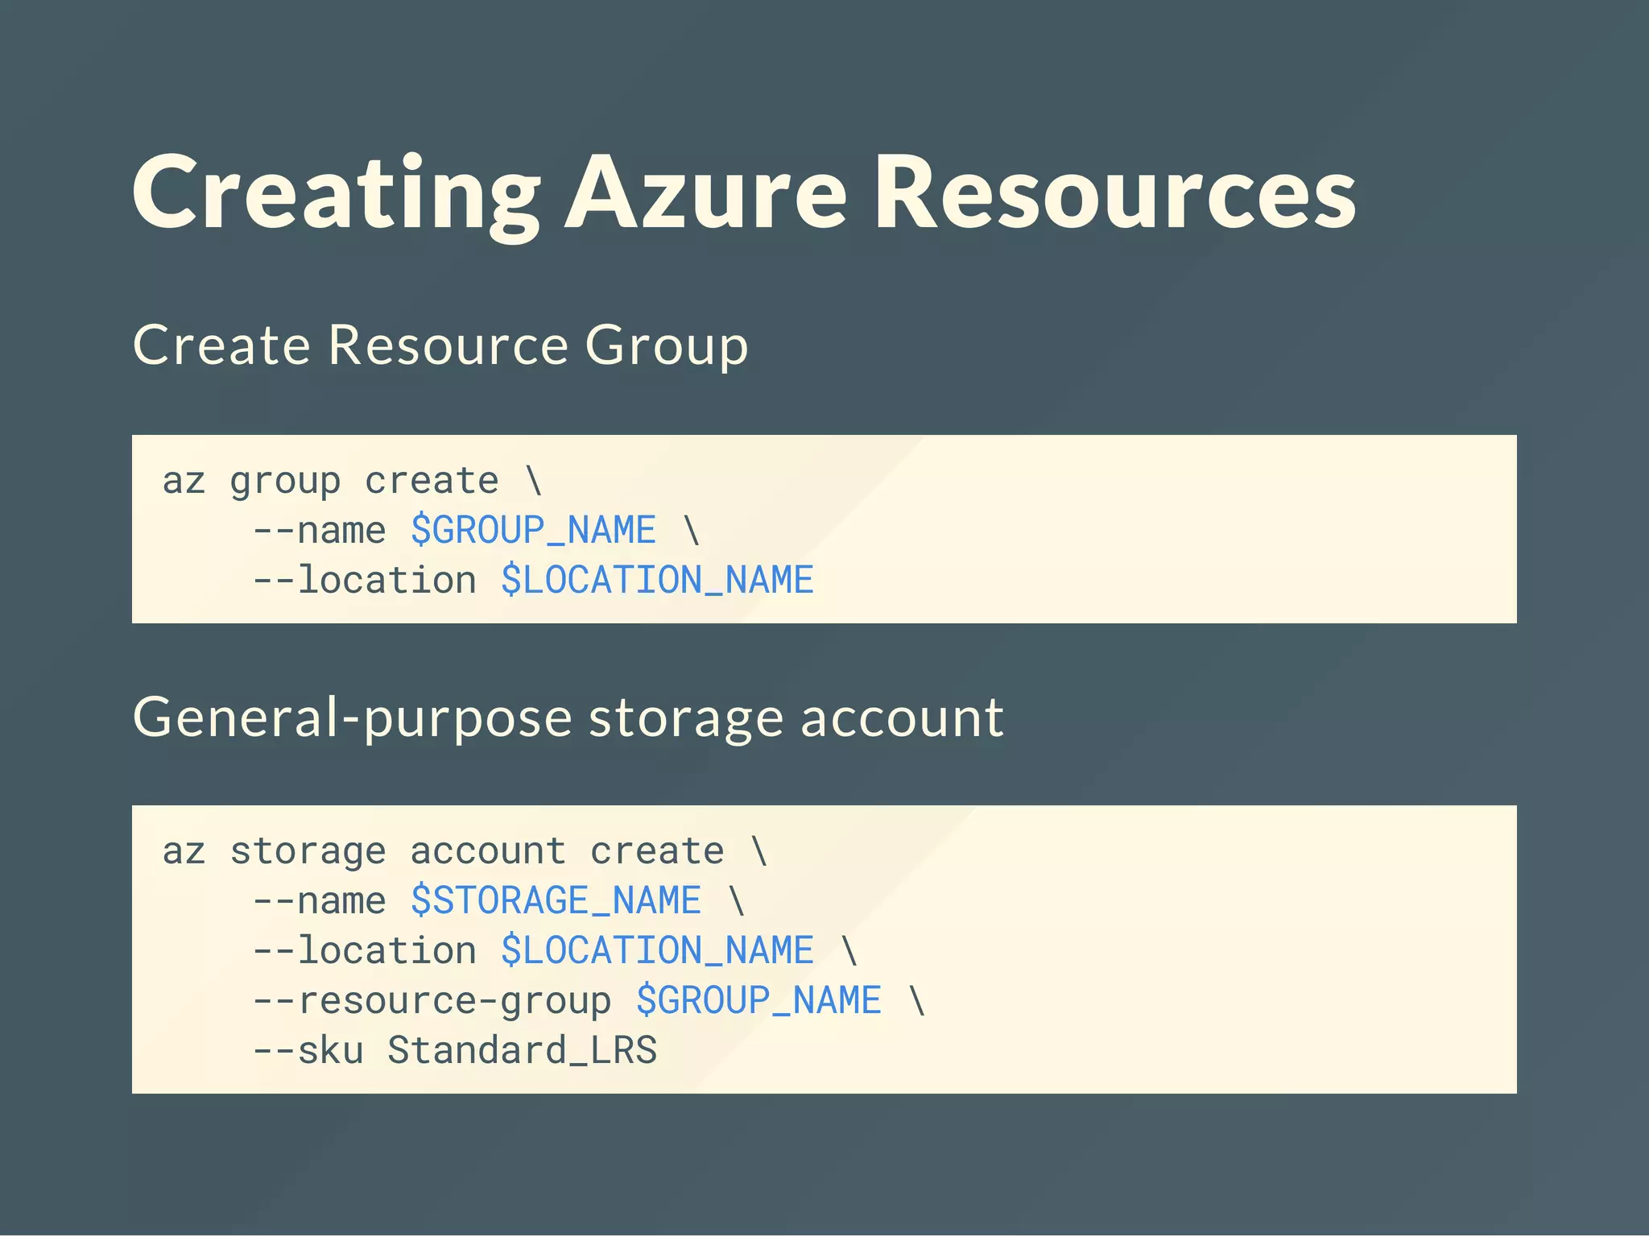This screenshot has height=1237, width=1649.
Task: Click '--name' flag in the storage account block
Action: pyautogui.click(x=320, y=900)
